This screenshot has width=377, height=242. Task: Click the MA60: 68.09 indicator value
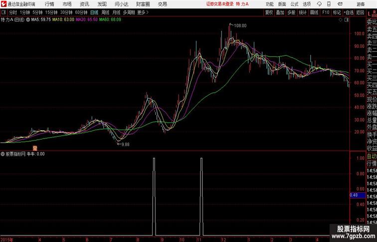click(x=110, y=20)
